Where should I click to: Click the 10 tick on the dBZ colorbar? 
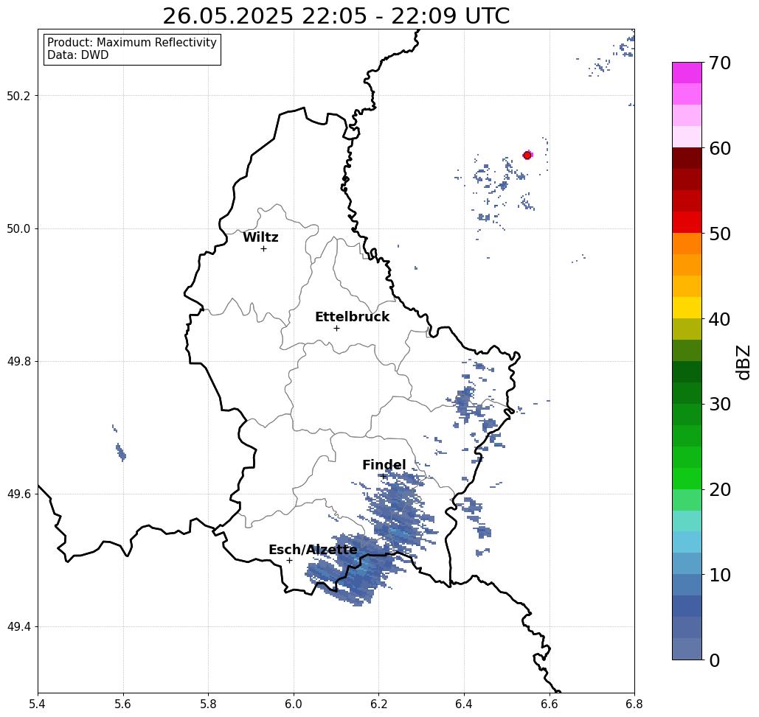pos(719,574)
